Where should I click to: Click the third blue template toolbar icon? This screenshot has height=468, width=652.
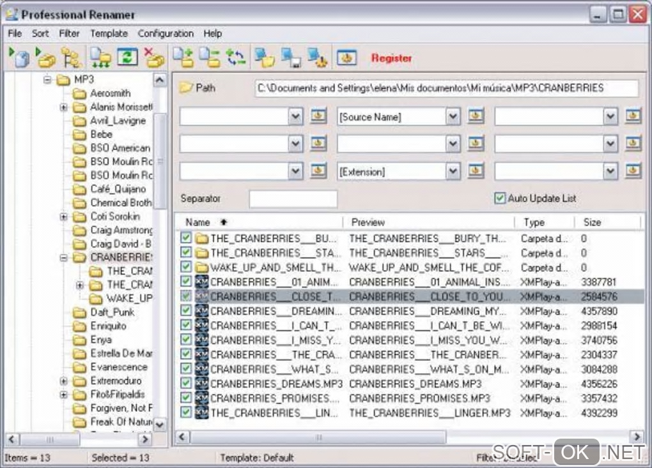tap(318, 57)
